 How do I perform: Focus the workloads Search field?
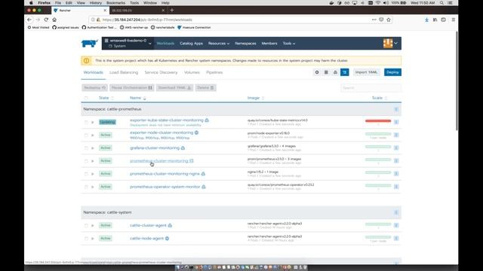point(371,88)
